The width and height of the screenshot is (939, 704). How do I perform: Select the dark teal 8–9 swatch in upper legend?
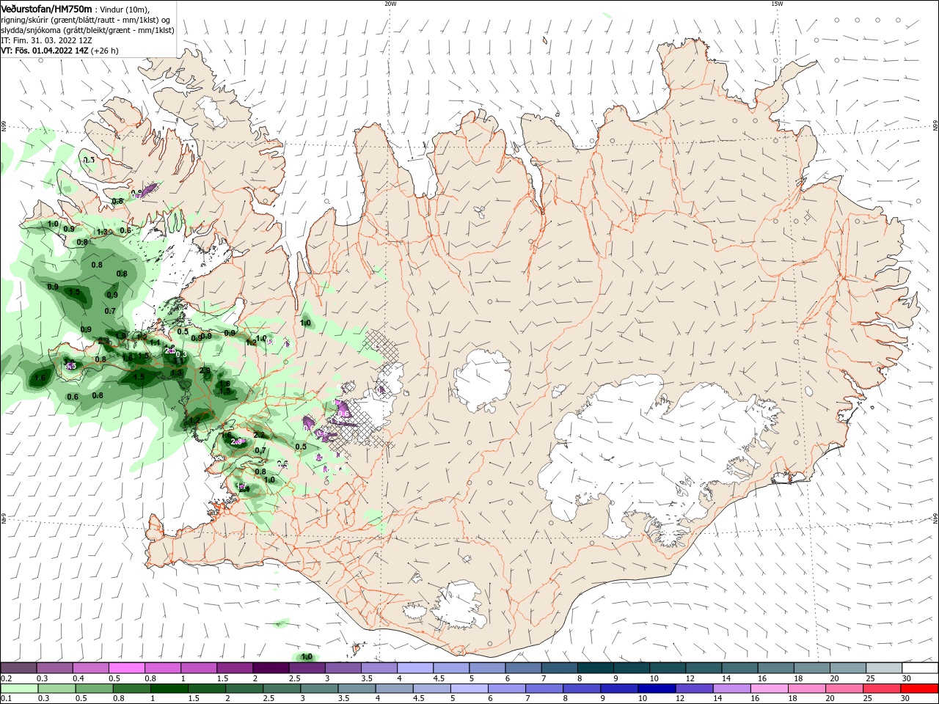(x=596, y=668)
